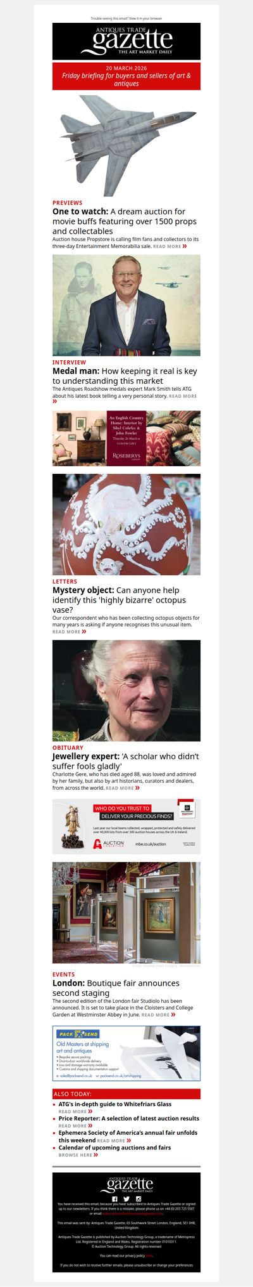Click the red arrows after the Medal man story
The height and width of the screenshot is (1287, 253).
tap(55, 401)
